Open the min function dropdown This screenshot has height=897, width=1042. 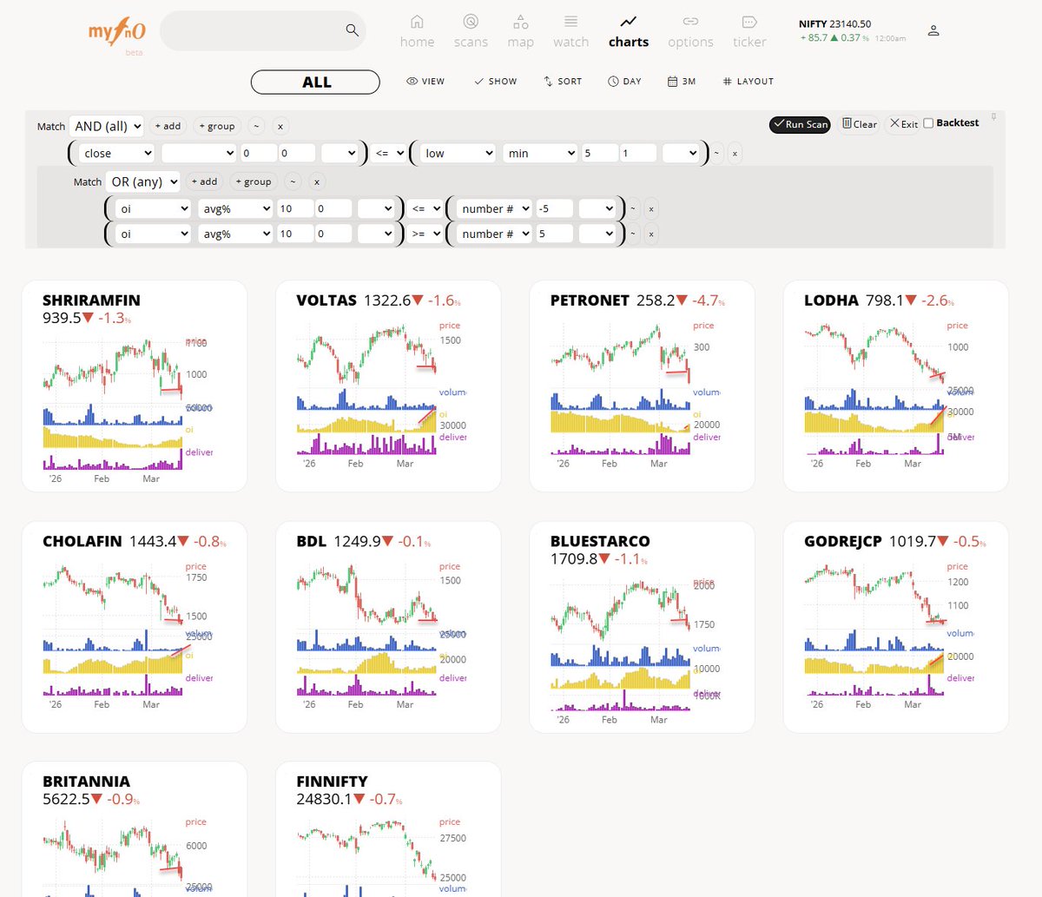(540, 153)
